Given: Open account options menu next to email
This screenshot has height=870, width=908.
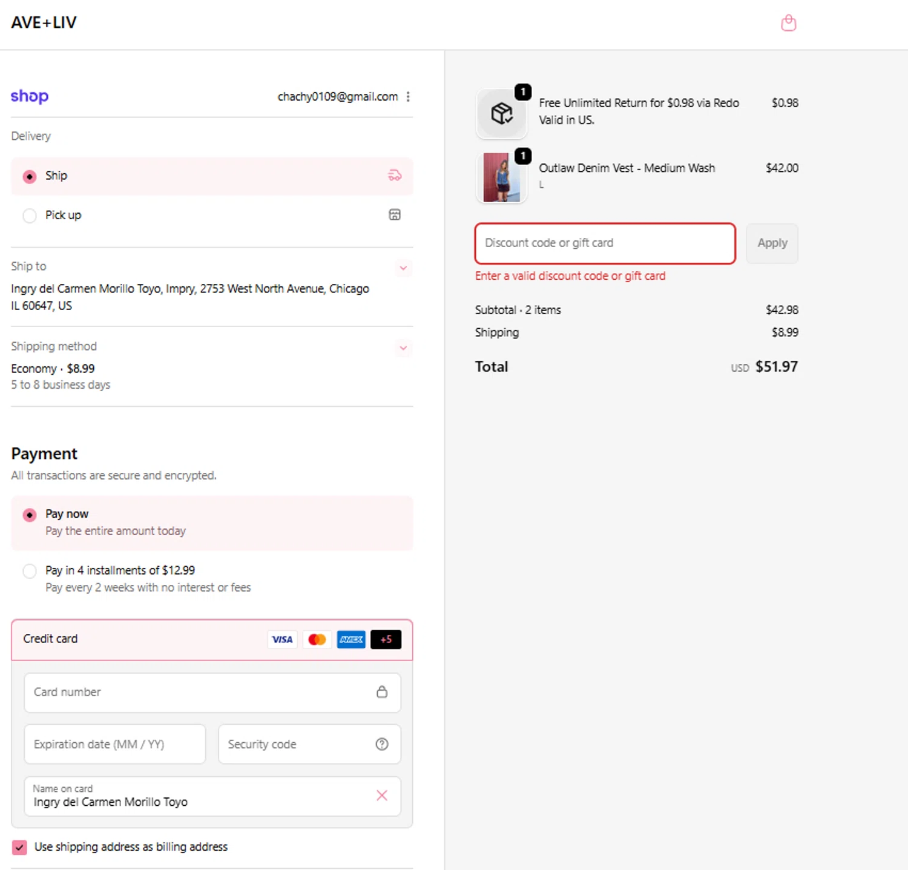Looking at the screenshot, I should (408, 97).
